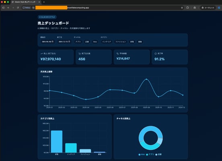Open the calendar icon in the end date field

tap(69, 41)
